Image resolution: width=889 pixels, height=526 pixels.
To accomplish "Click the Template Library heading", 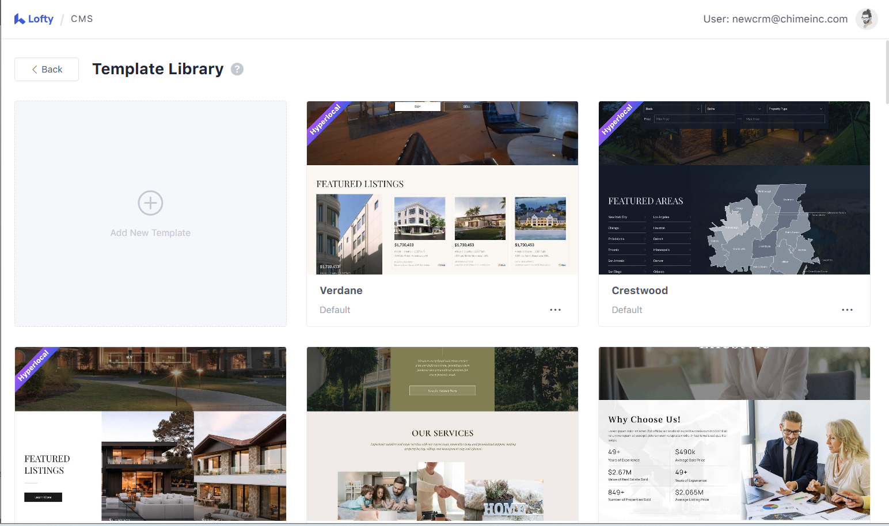I will click(158, 69).
